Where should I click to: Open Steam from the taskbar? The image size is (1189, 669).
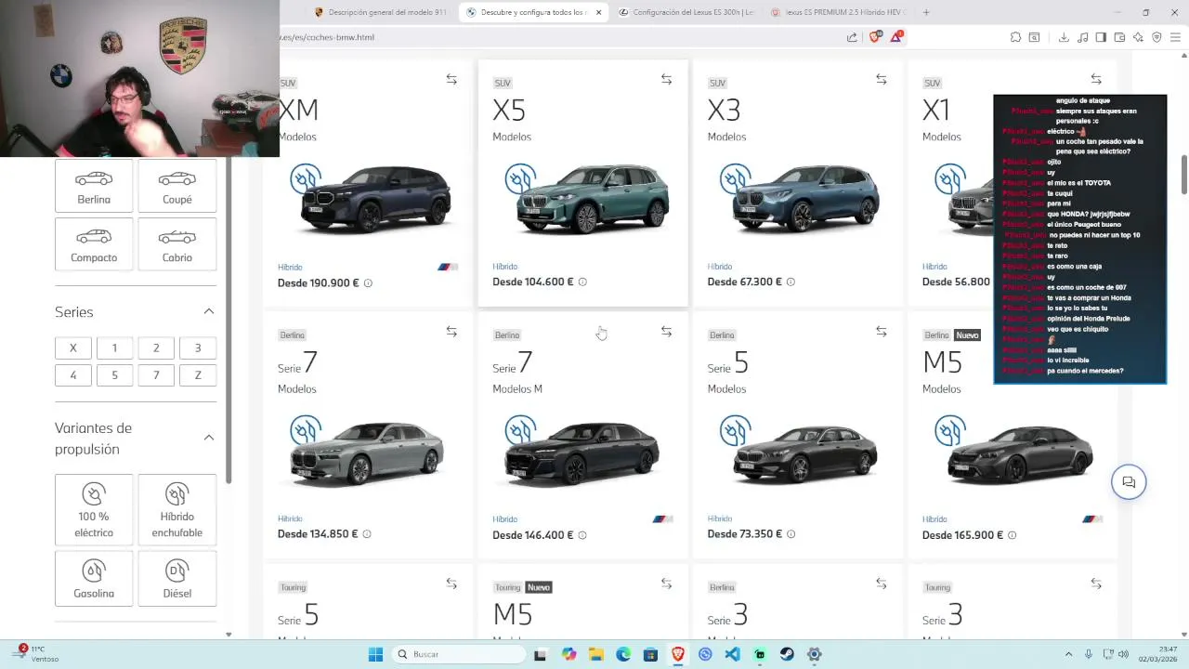pos(787,654)
